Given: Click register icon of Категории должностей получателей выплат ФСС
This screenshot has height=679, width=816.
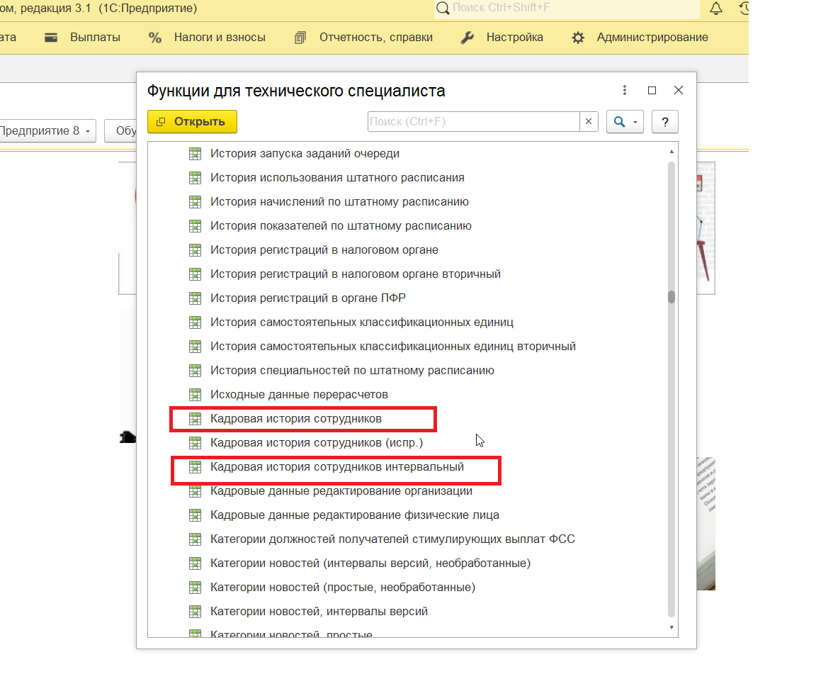Looking at the screenshot, I should pyautogui.click(x=195, y=539).
